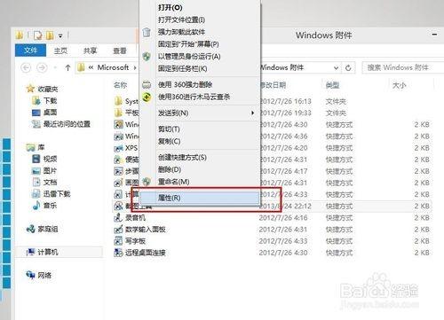Click the 音乐 note icon
The height and width of the screenshot is (320, 444).
36,206
